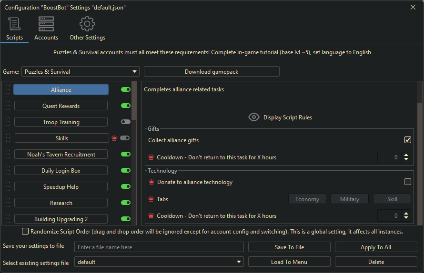Screen dimensions: 424x273
Task: Switch to the Scripts tab
Action: click(14, 29)
